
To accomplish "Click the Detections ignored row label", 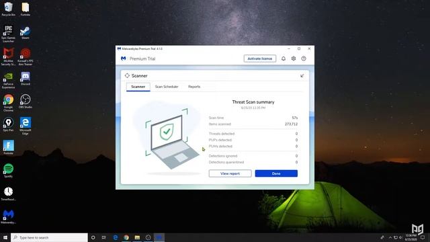I will (223, 156).
